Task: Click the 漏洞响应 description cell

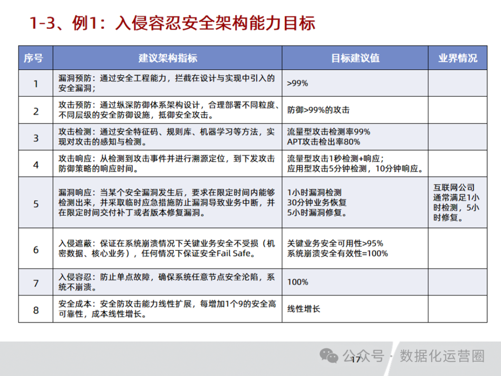Action: tap(167, 202)
